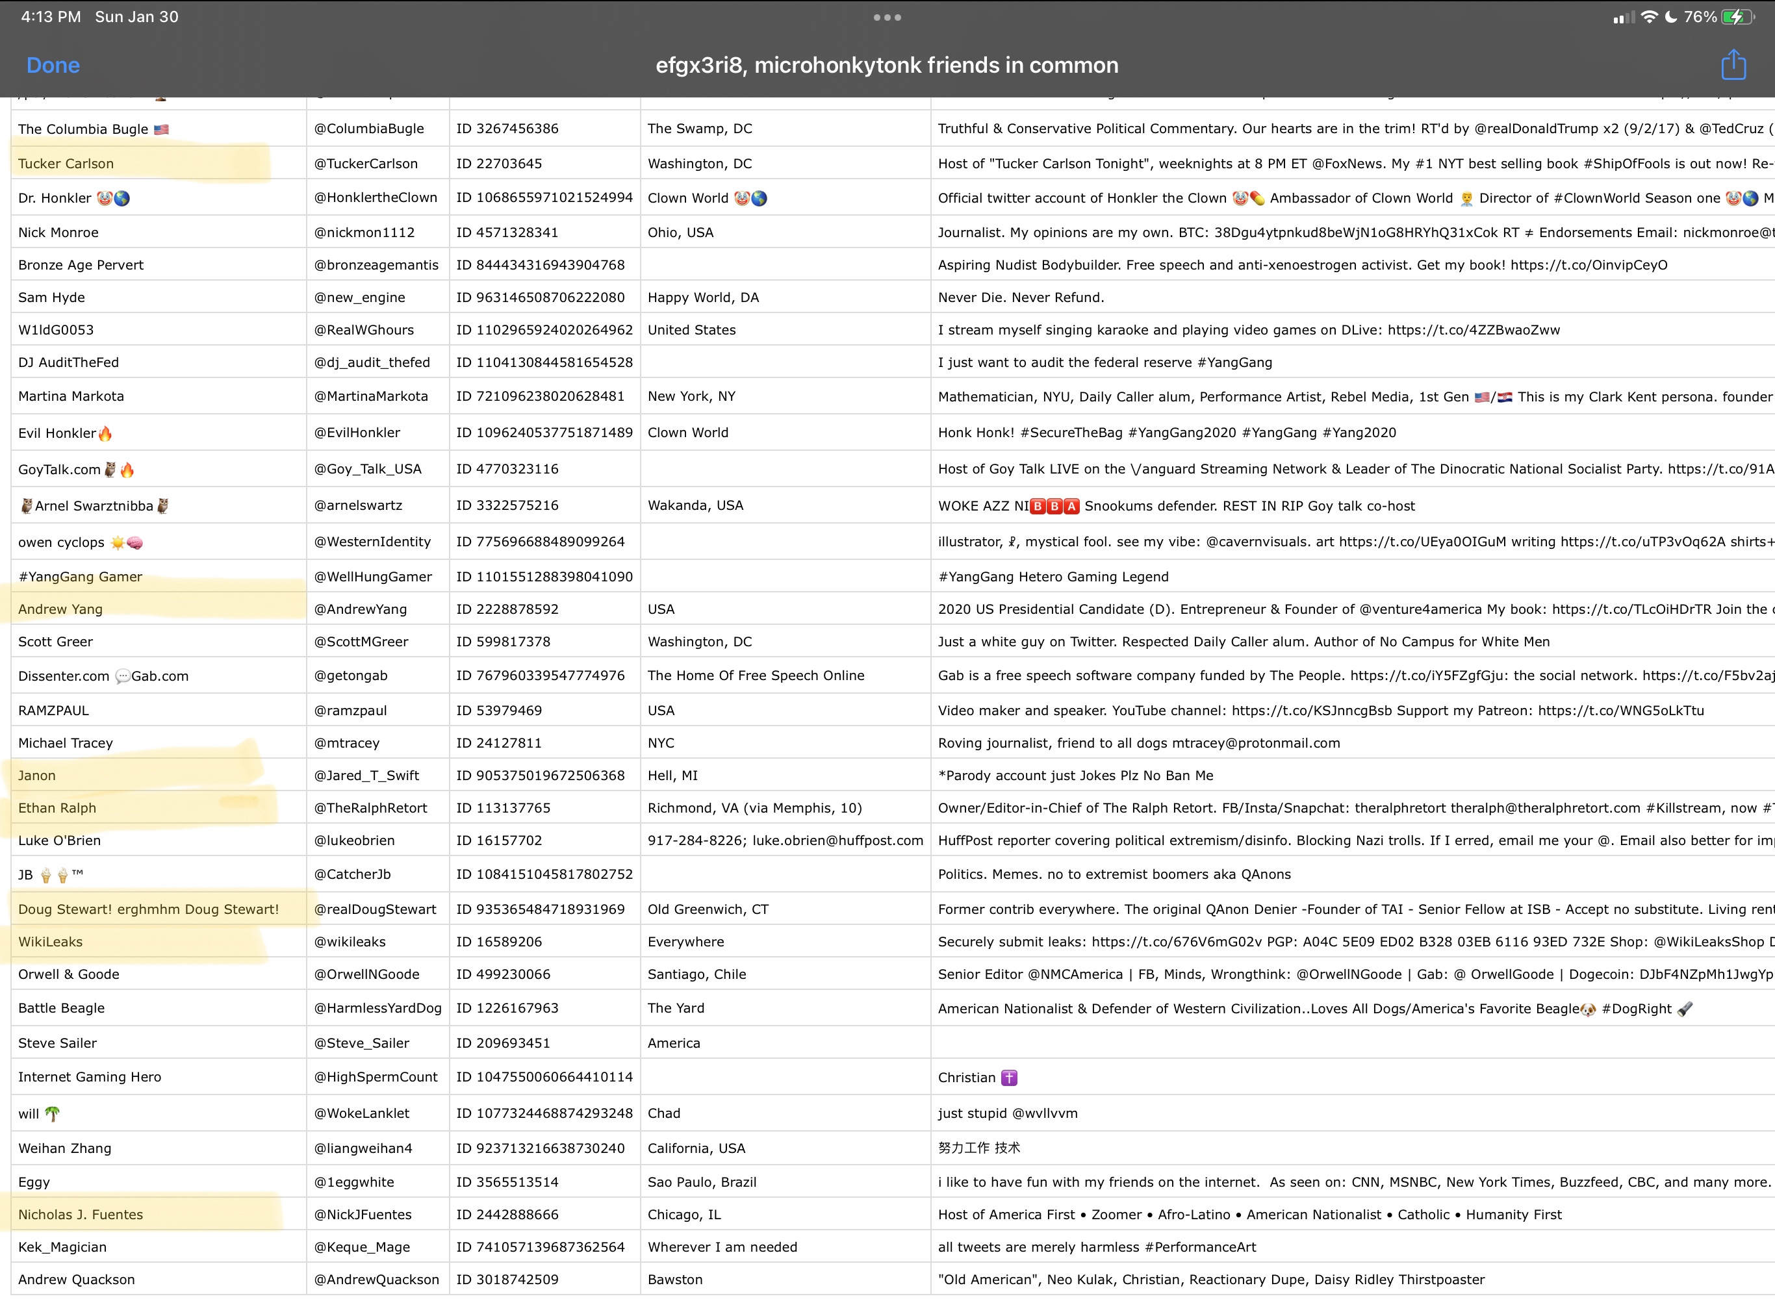Select the @WesternIdentity handle
The width and height of the screenshot is (1775, 1303).
(372, 542)
